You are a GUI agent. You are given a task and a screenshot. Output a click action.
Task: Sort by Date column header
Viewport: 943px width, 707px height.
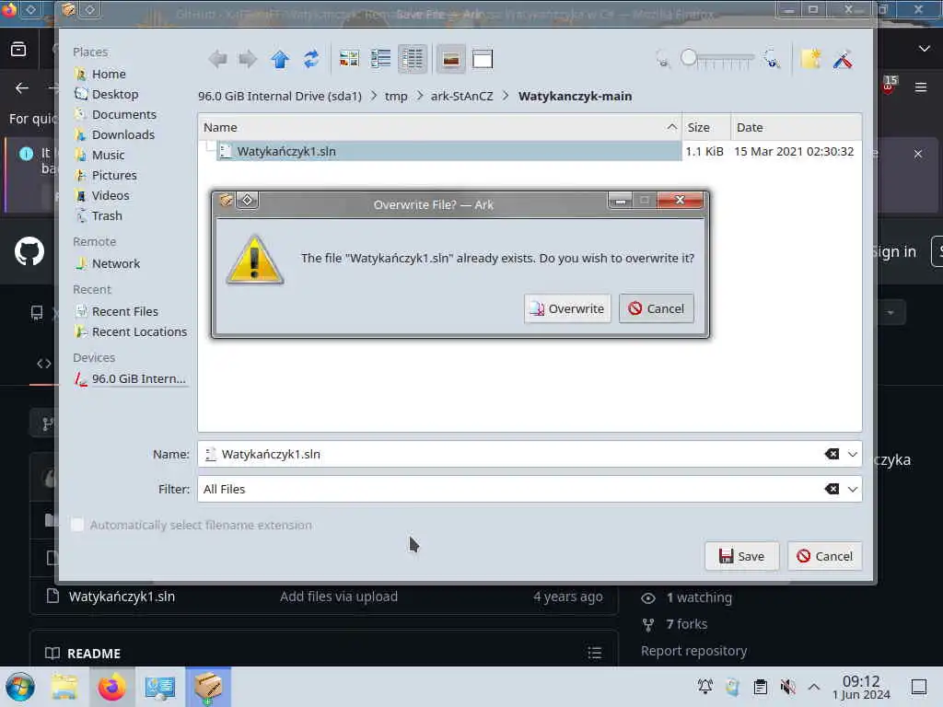click(x=796, y=127)
